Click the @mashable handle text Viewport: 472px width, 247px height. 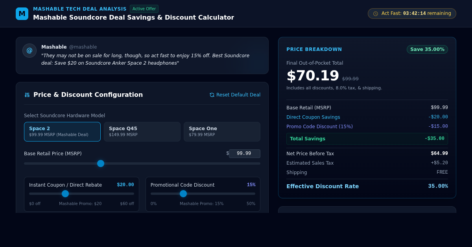click(83, 47)
